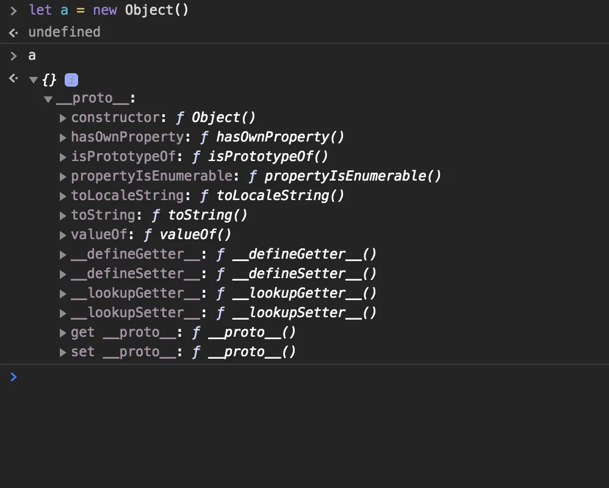The width and height of the screenshot is (609, 488).
Task: Expand the get __proto__ accessor
Action: (x=63, y=333)
